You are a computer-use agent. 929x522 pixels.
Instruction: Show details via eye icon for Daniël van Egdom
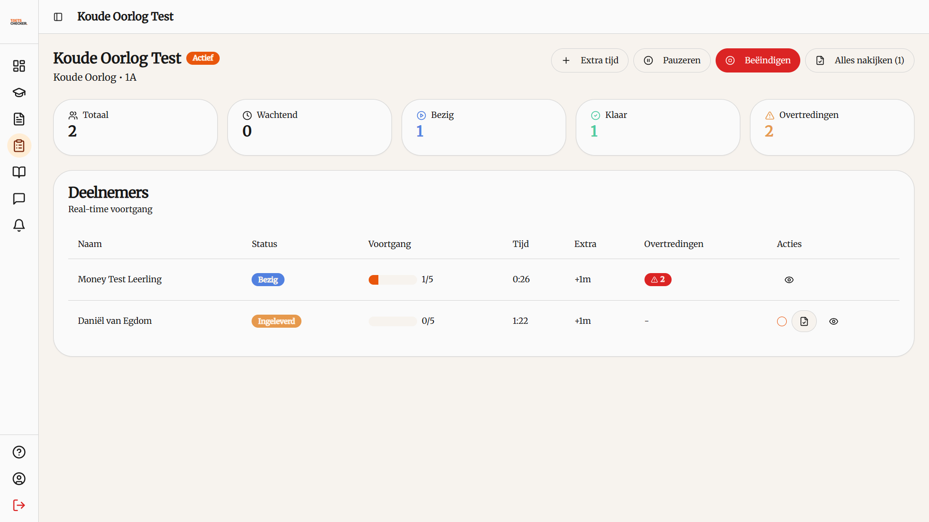click(x=834, y=321)
